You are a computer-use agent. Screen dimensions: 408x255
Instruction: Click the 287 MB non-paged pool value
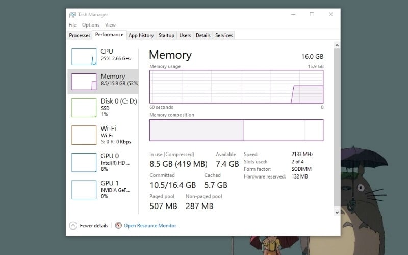click(199, 206)
